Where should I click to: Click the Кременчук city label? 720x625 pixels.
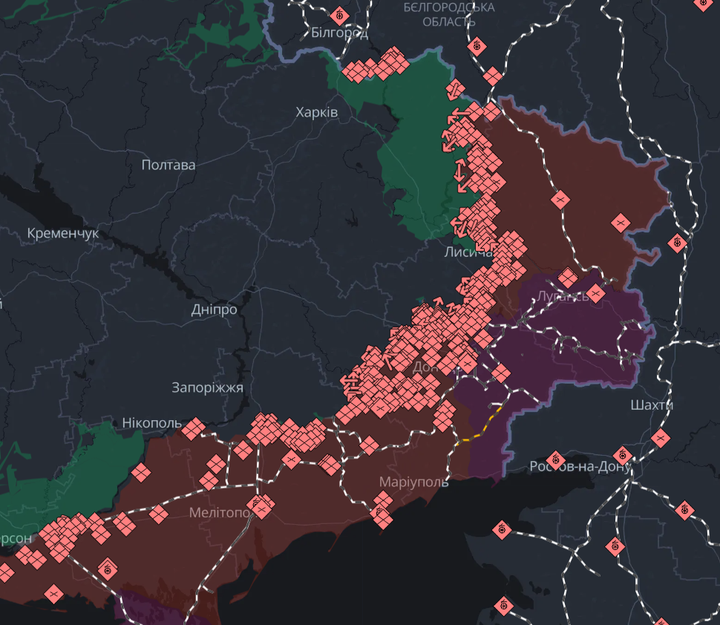point(62,233)
